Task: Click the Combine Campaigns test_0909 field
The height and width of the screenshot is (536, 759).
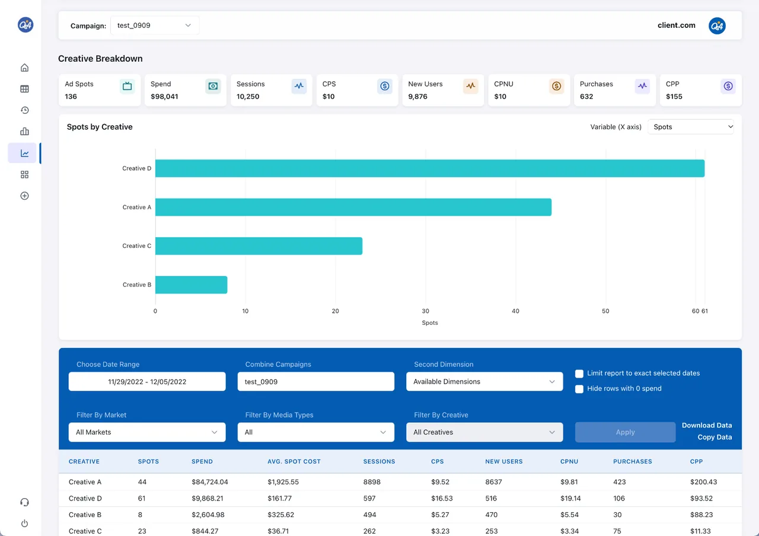Action: click(316, 381)
